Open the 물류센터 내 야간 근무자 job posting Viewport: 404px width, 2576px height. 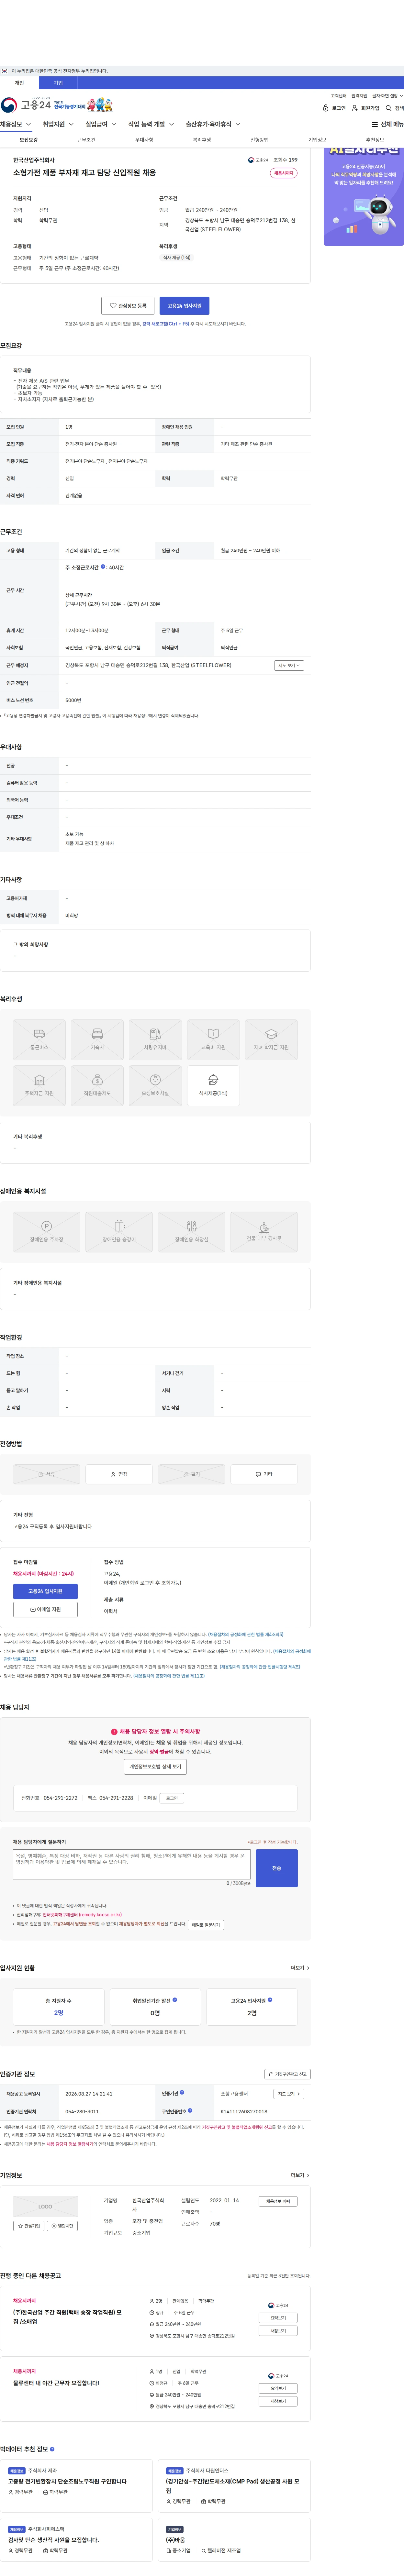(x=56, y=2383)
